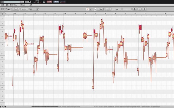Click bar 22 in the time ruler
174x108 pixels.
click(x=45, y=13)
